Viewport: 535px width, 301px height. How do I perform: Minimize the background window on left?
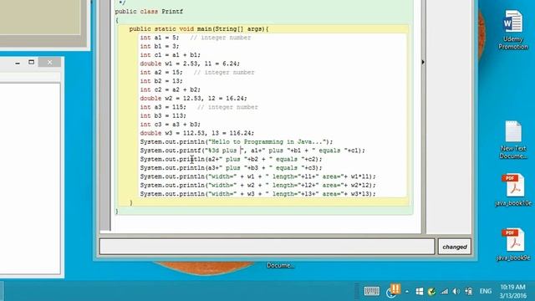pos(18,63)
